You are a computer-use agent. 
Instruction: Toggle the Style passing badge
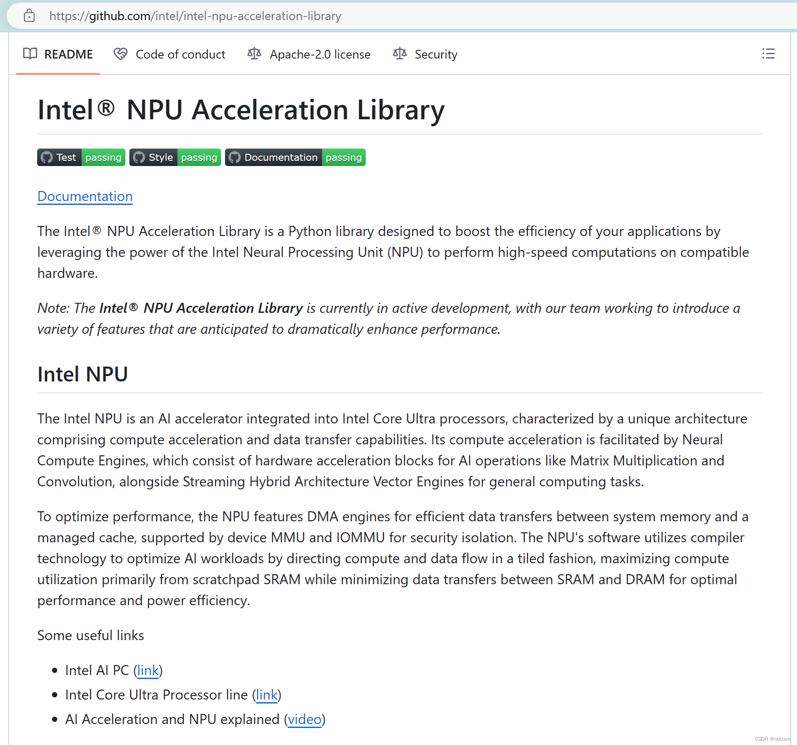pyautogui.click(x=175, y=157)
